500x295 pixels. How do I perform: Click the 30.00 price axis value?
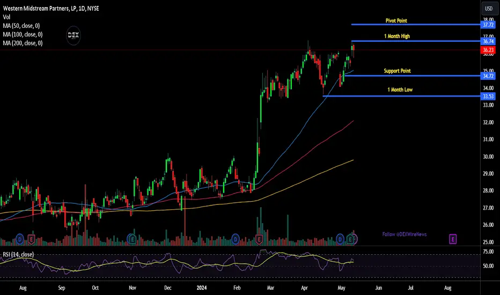point(488,157)
